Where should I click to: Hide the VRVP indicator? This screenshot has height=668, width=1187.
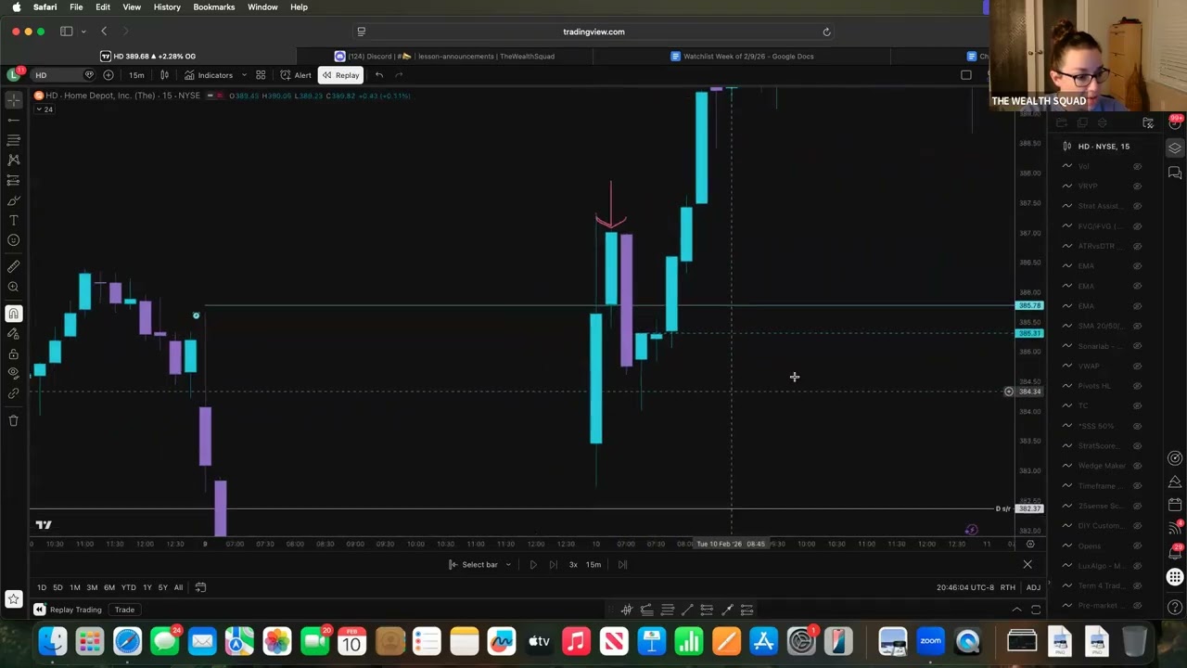[1137, 186]
